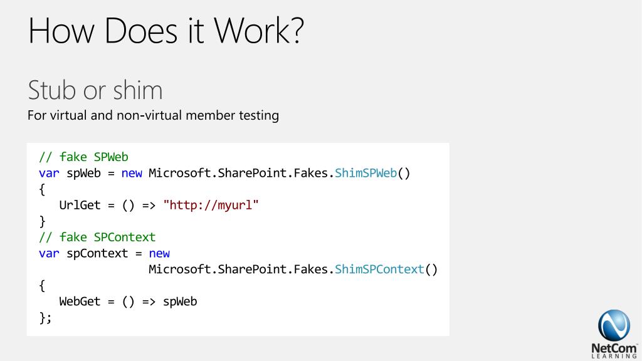Click the spContext variable name
The width and height of the screenshot is (642, 361).
pyautogui.click(x=97, y=253)
